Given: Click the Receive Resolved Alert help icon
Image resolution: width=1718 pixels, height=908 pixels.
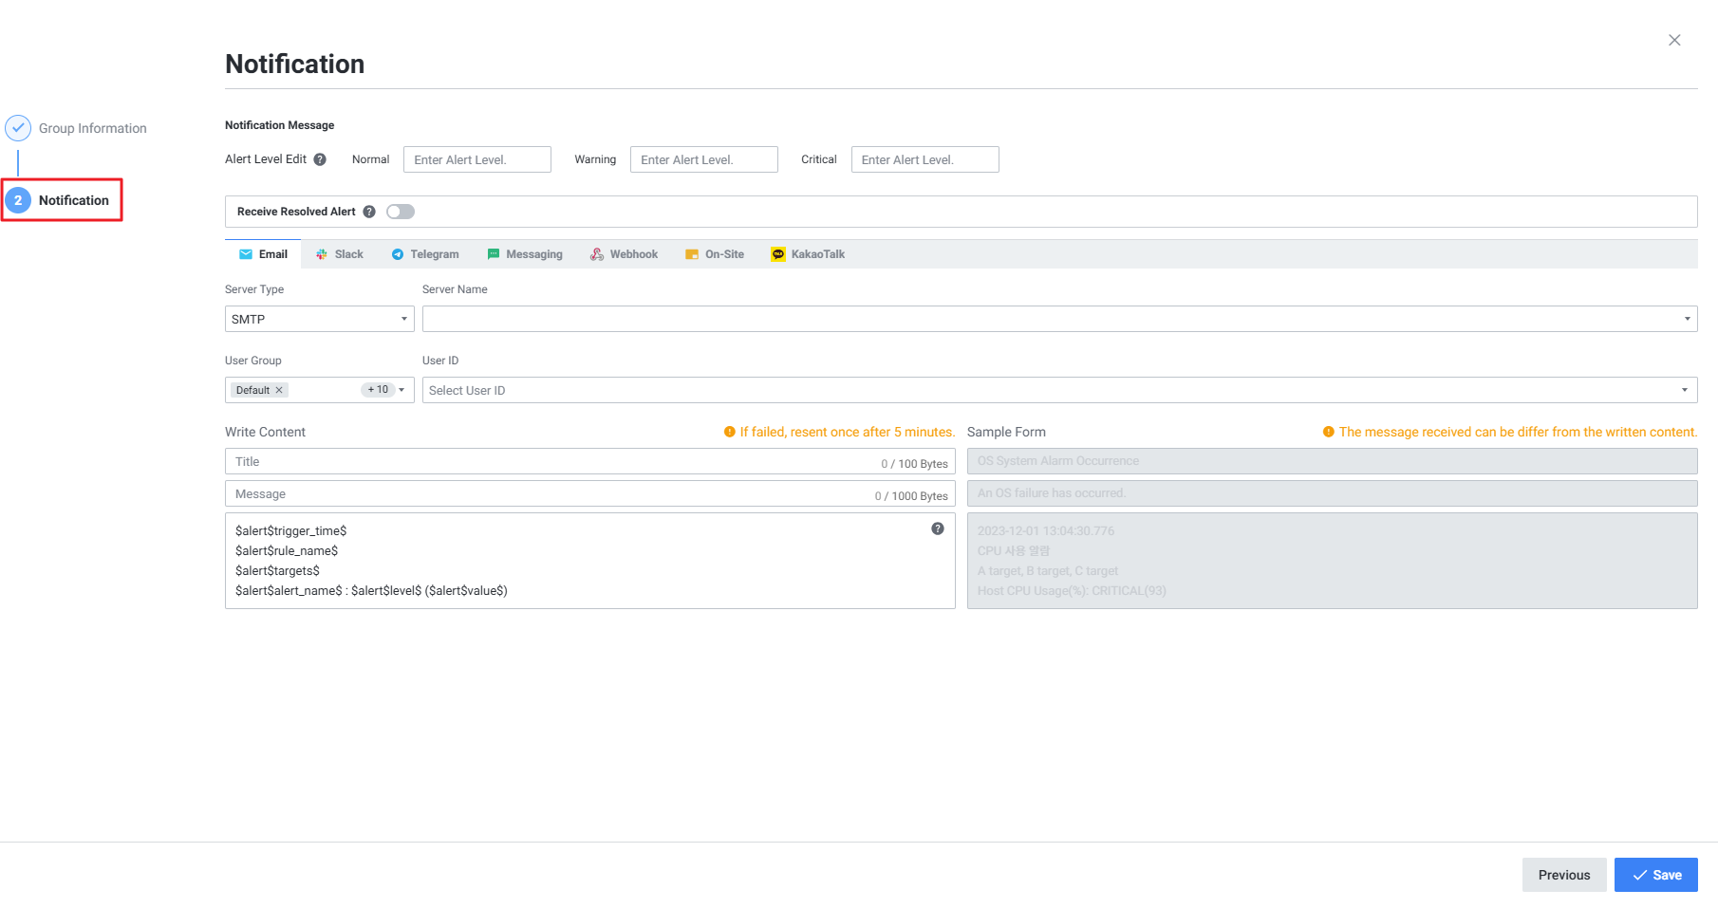Looking at the screenshot, I should [x=369, y=212].
